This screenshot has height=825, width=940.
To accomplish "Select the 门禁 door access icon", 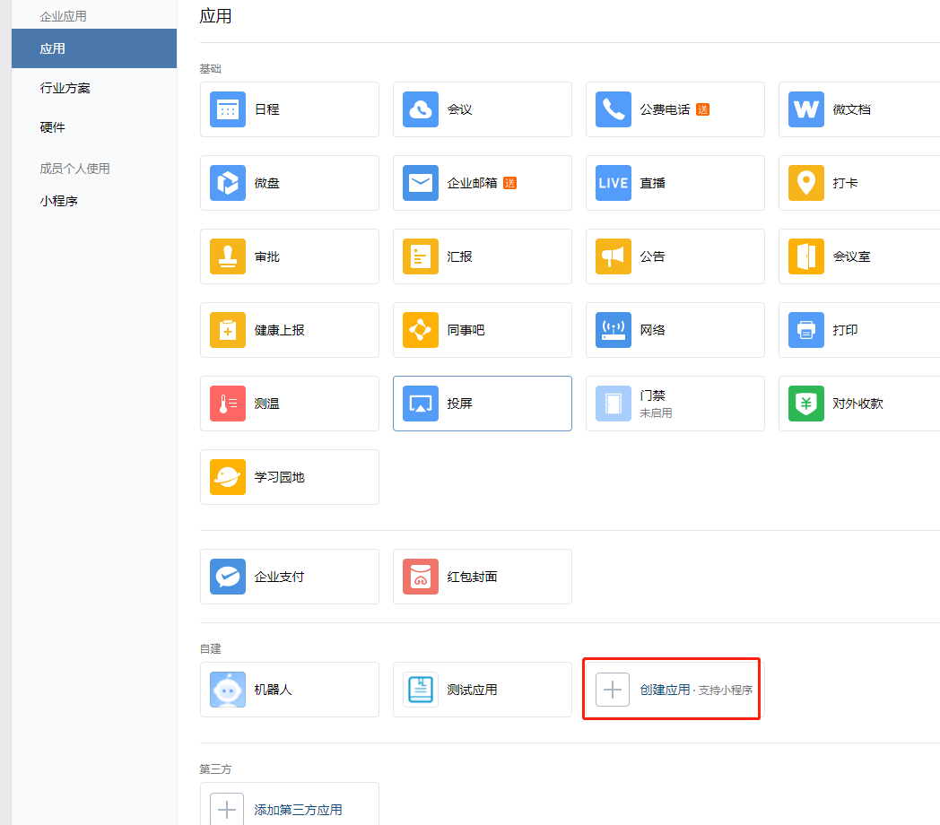I will point(614,404).
